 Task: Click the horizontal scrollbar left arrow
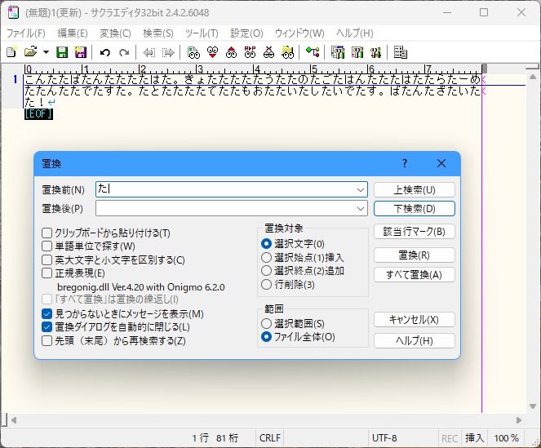pos(14,420)
